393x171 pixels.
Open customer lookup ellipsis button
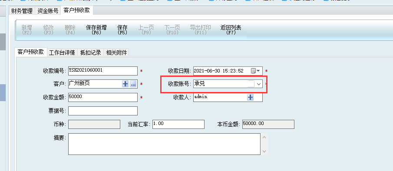click(x=133, y=84)
